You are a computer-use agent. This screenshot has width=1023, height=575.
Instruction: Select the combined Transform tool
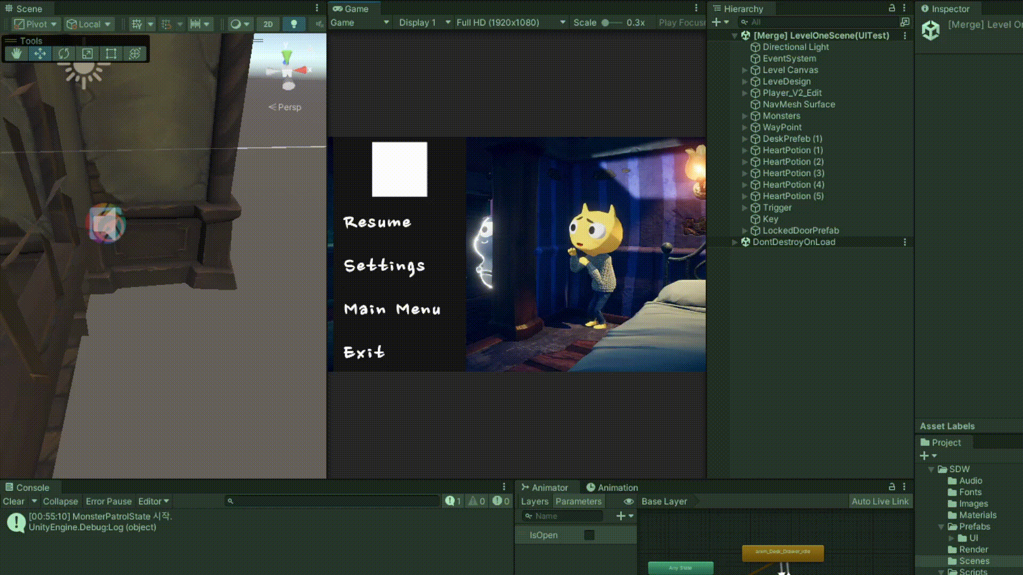coord(135,53)
